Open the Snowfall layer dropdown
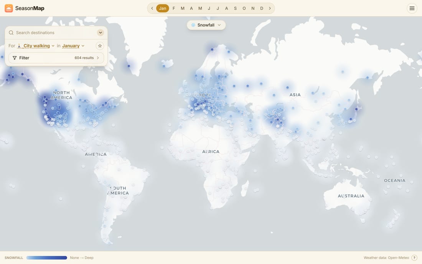422x264 pixels. click(206, 25)
